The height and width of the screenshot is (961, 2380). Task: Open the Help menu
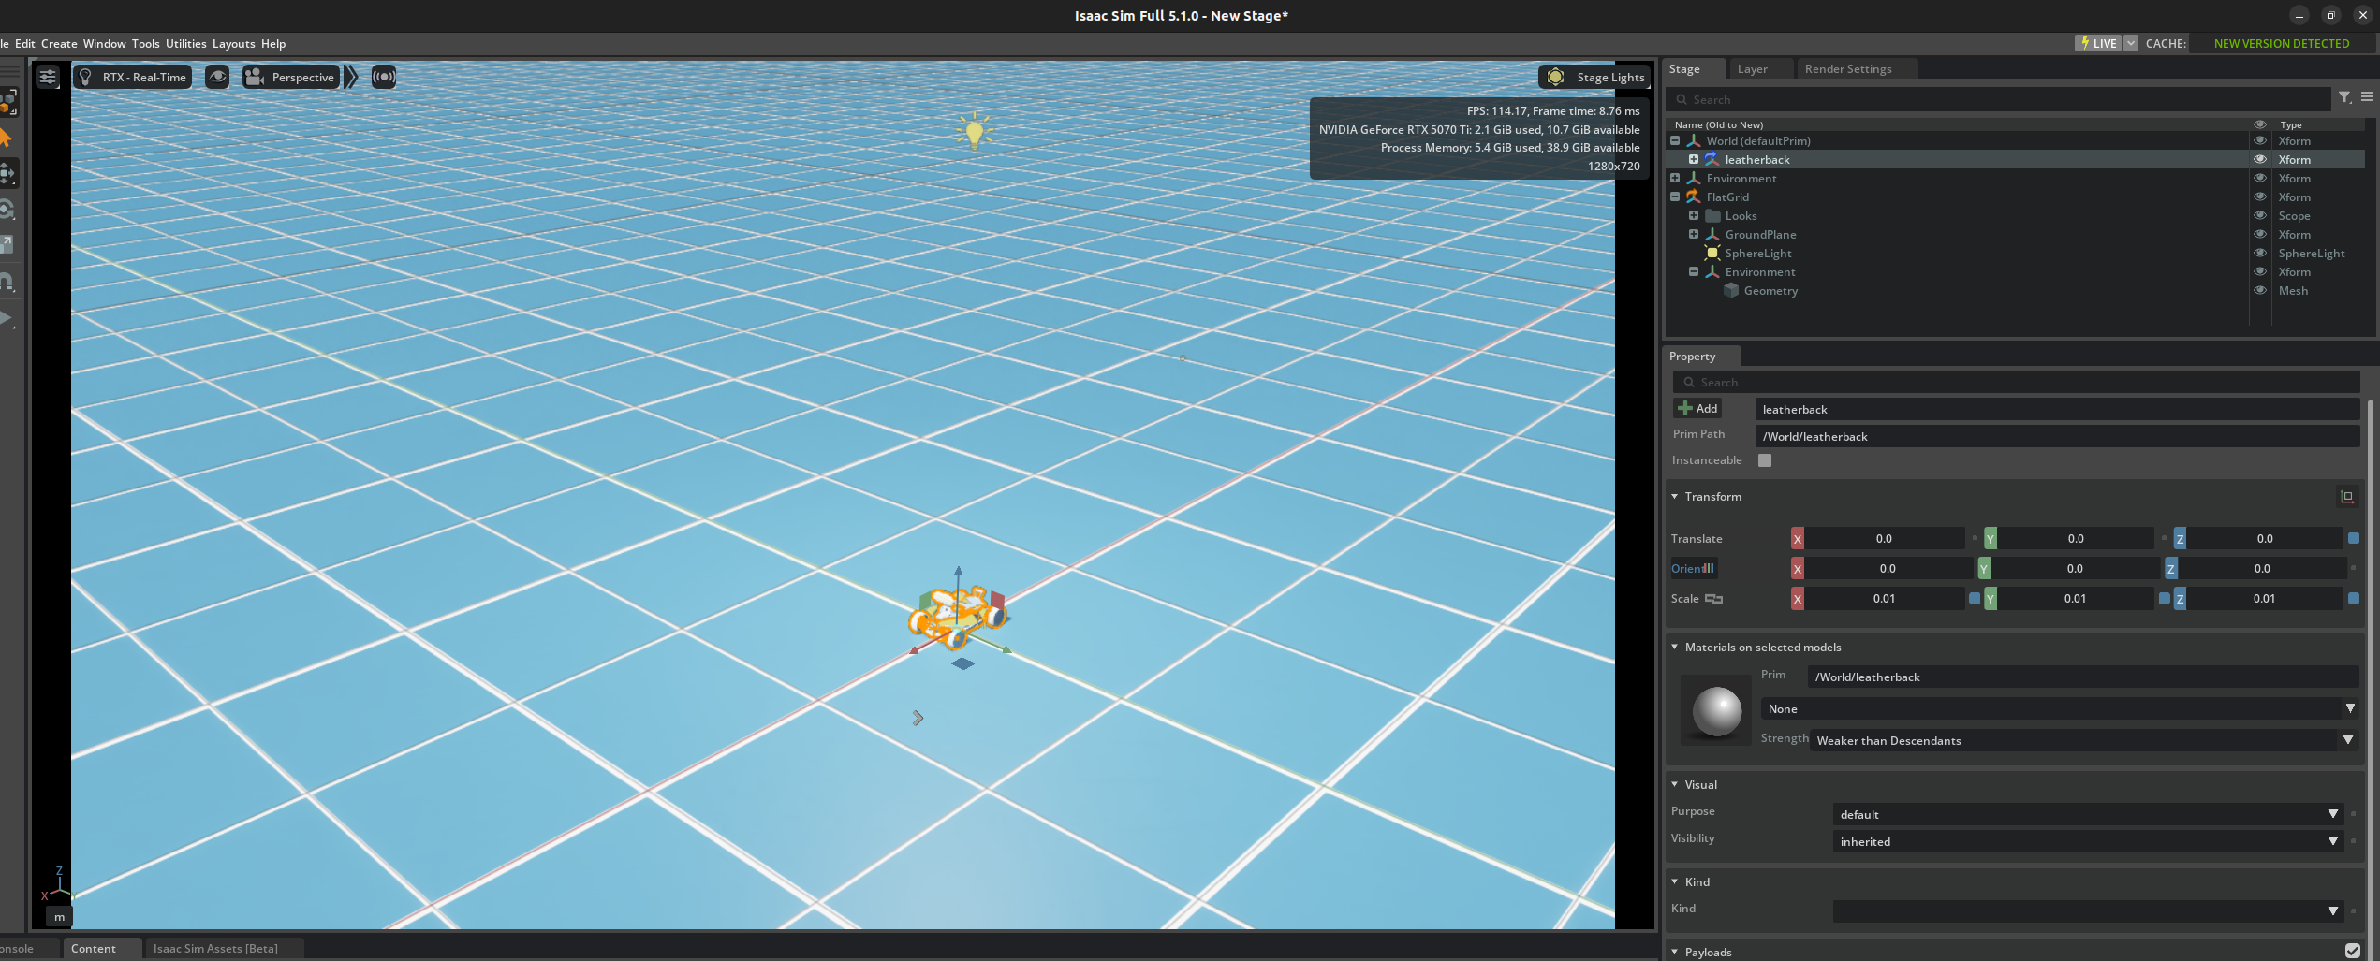click(x=273, y=43)
